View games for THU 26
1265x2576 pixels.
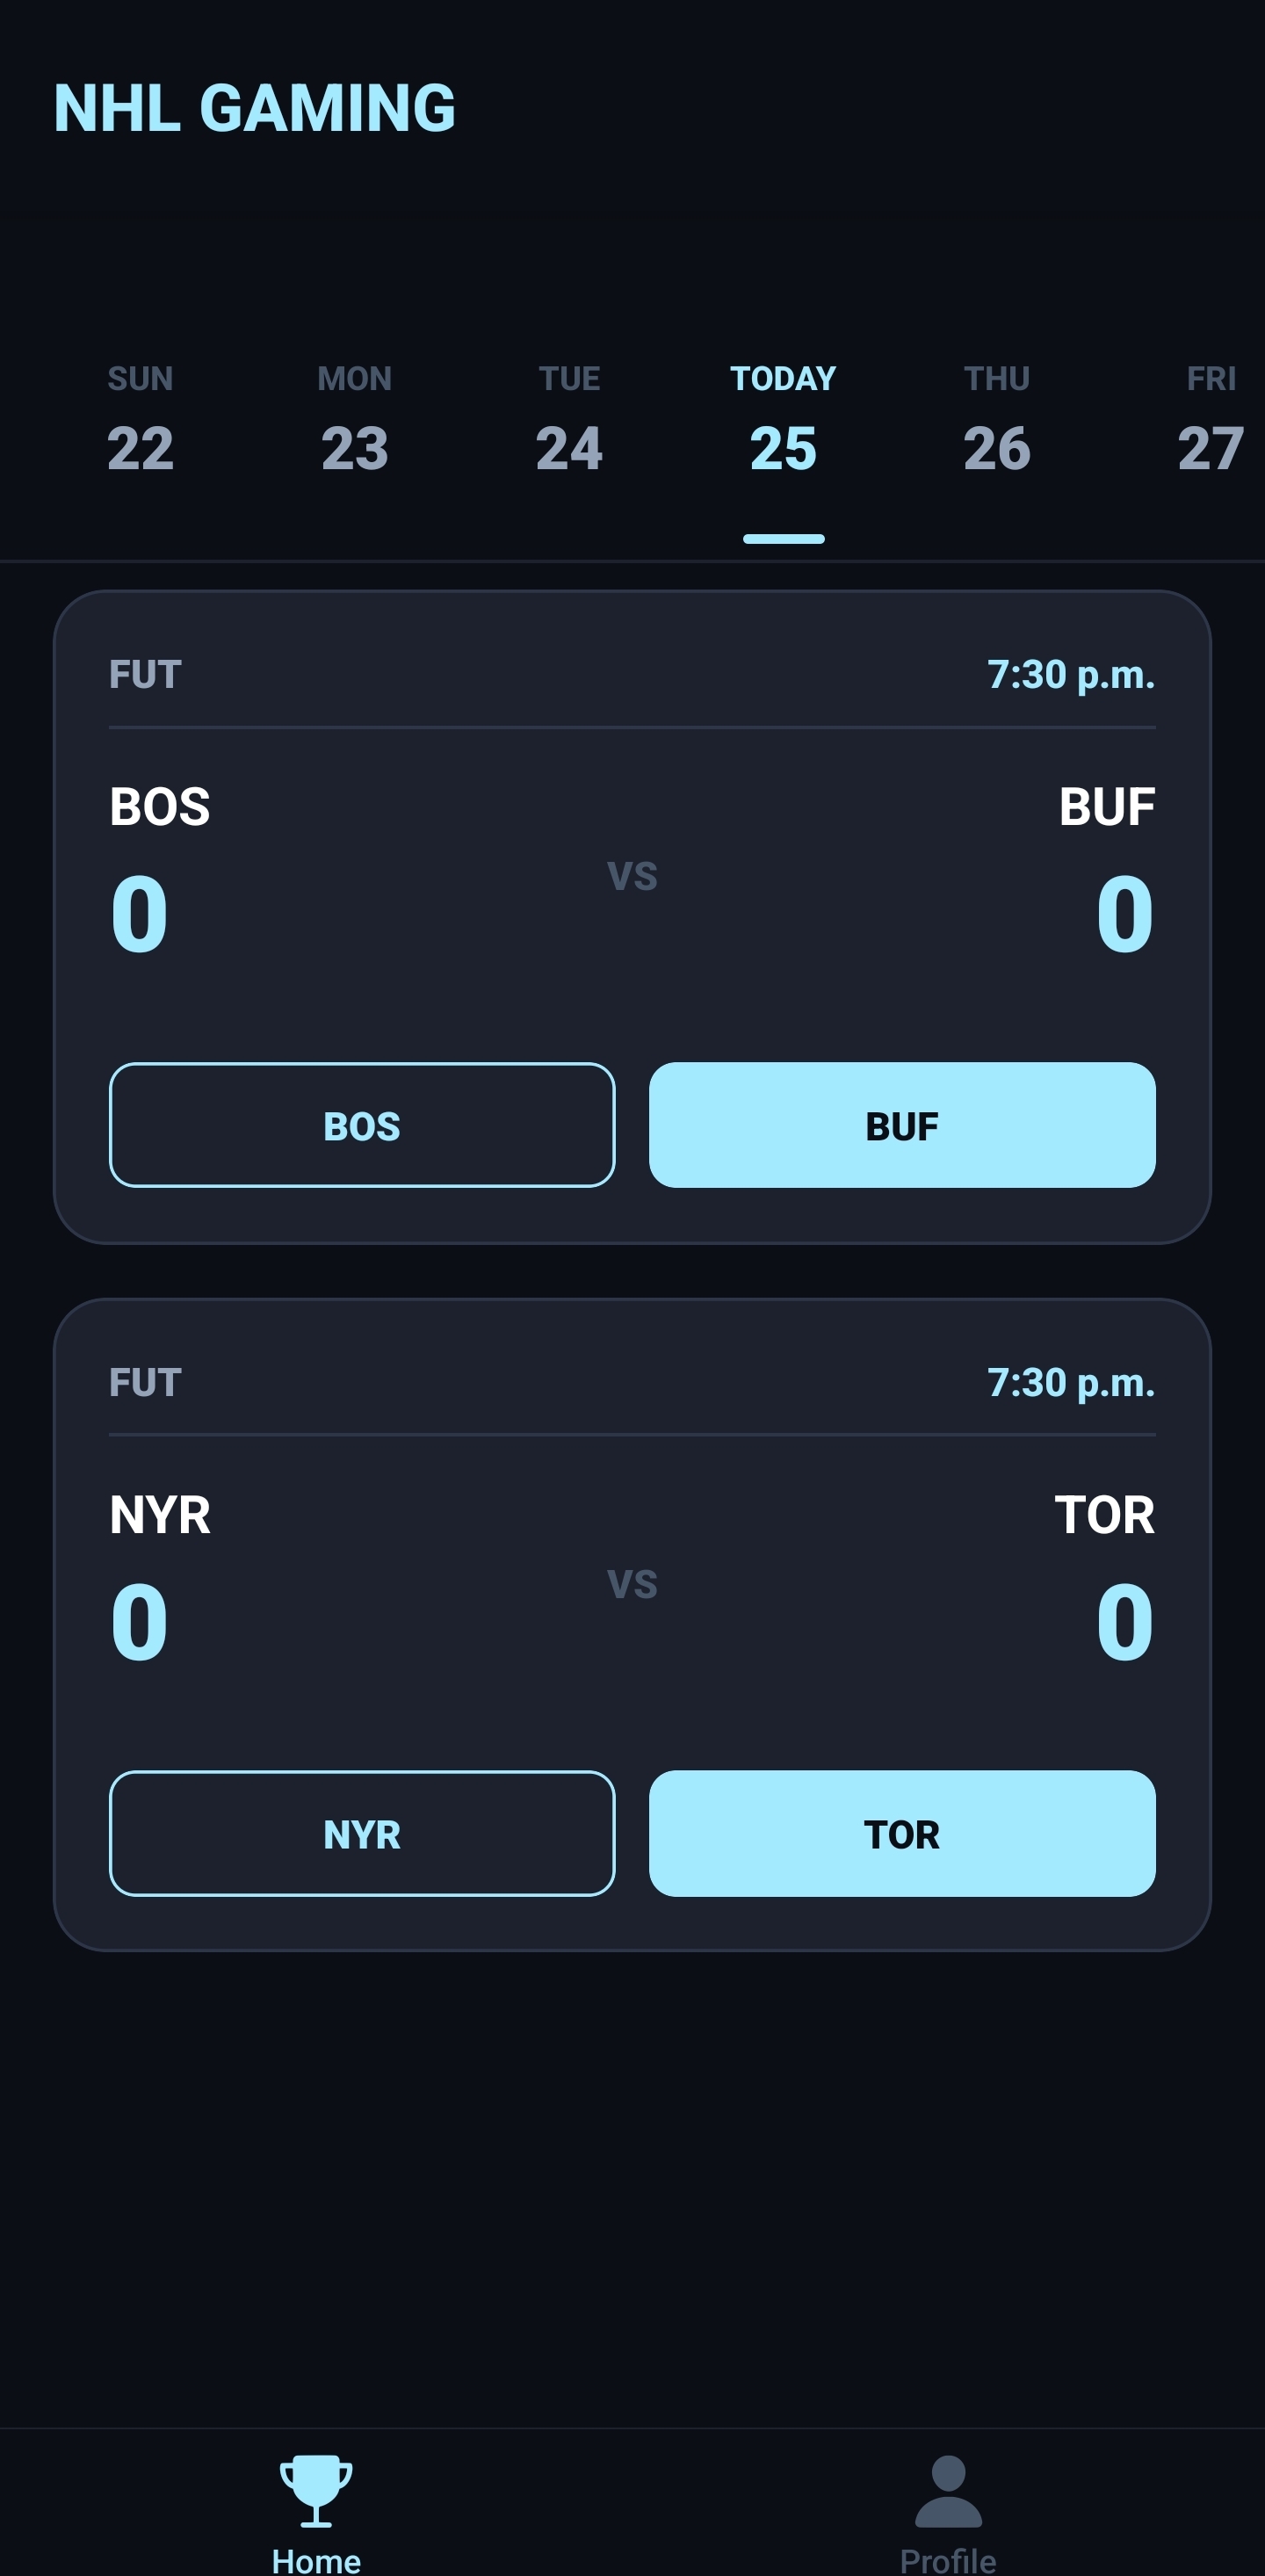tap(997, 420)
